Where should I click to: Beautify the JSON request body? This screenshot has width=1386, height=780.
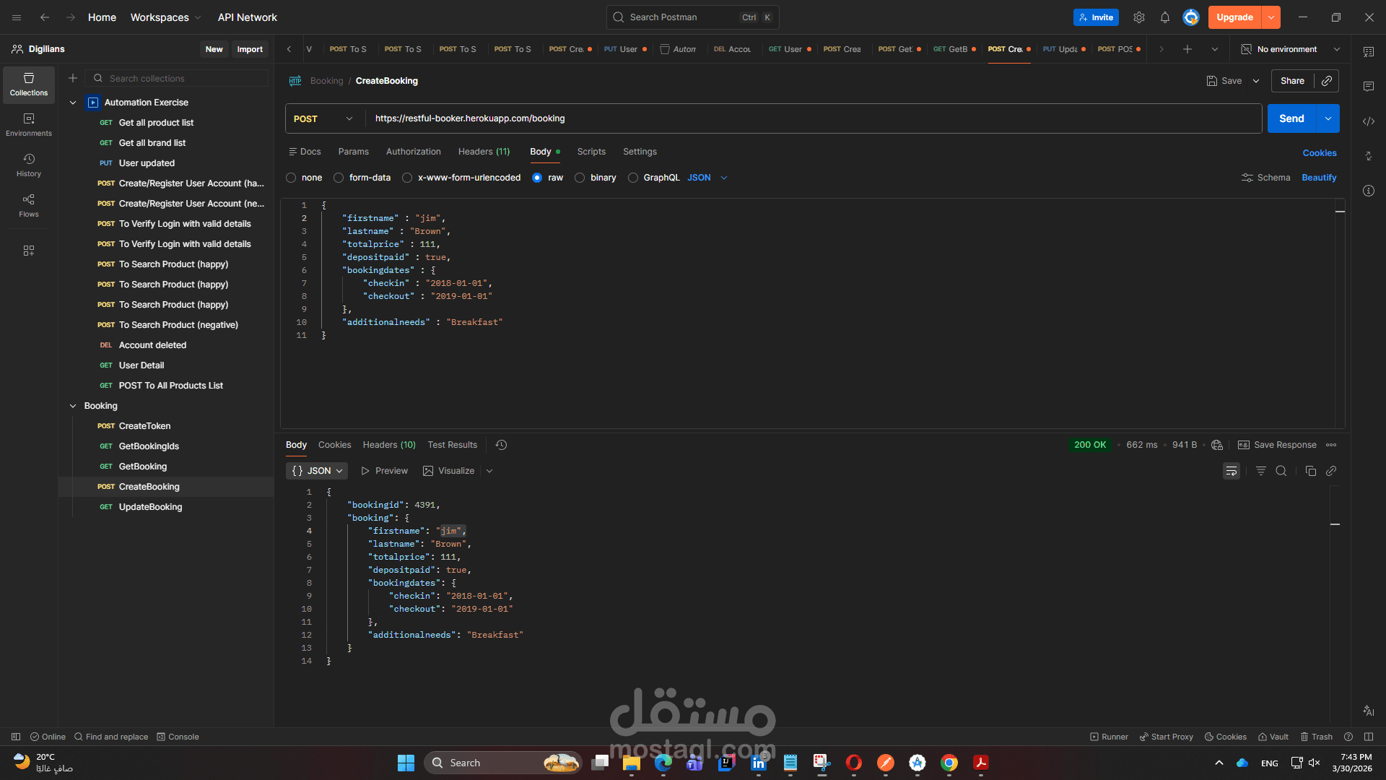[x=1319, y=177]
